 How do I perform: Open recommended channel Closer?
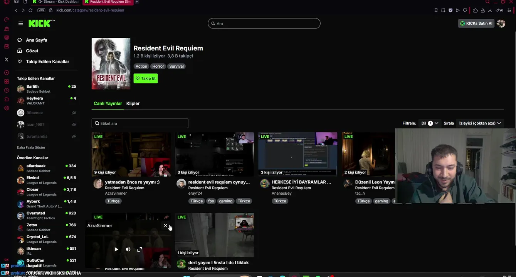tap(46, 192)
